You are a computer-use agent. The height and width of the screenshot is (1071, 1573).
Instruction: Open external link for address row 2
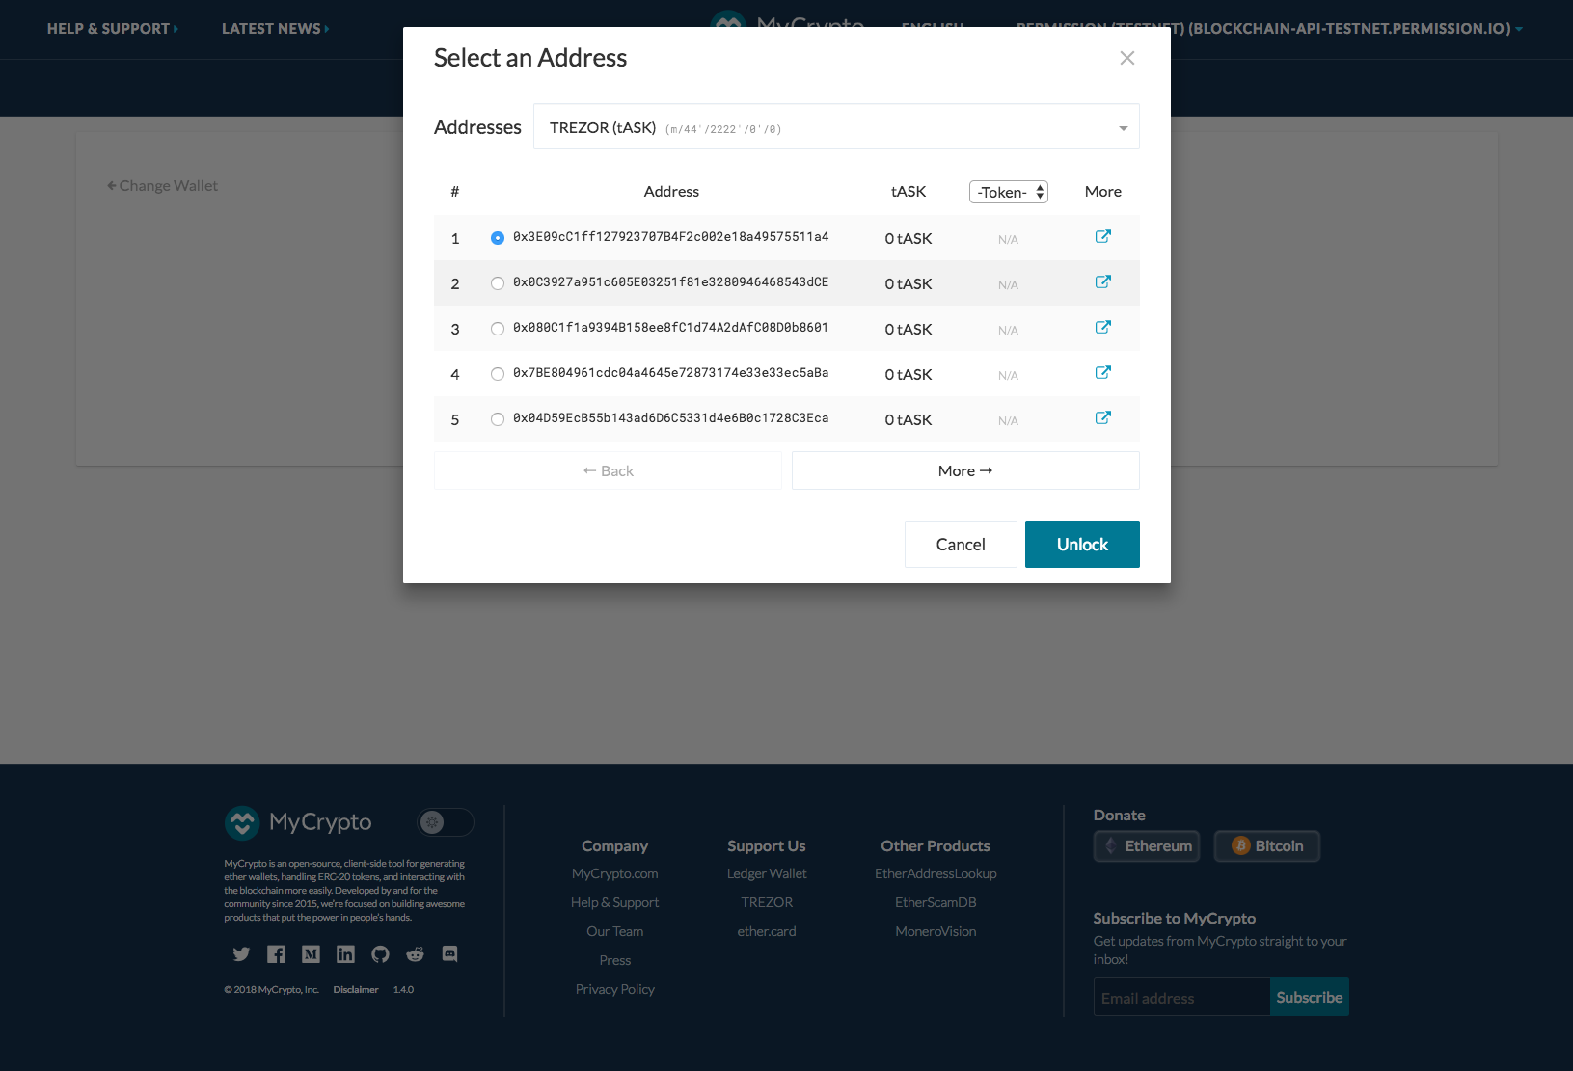click(1103, 282)
